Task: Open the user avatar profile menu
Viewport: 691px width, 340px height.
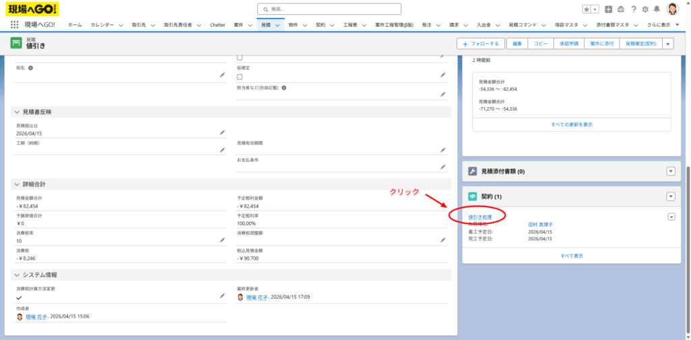Action: tap(672, 9)
